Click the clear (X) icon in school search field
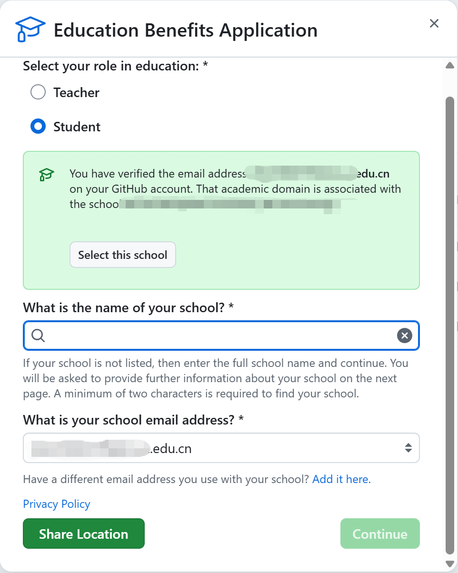Viewport: 458px width, 573px height. click(404, 336)
